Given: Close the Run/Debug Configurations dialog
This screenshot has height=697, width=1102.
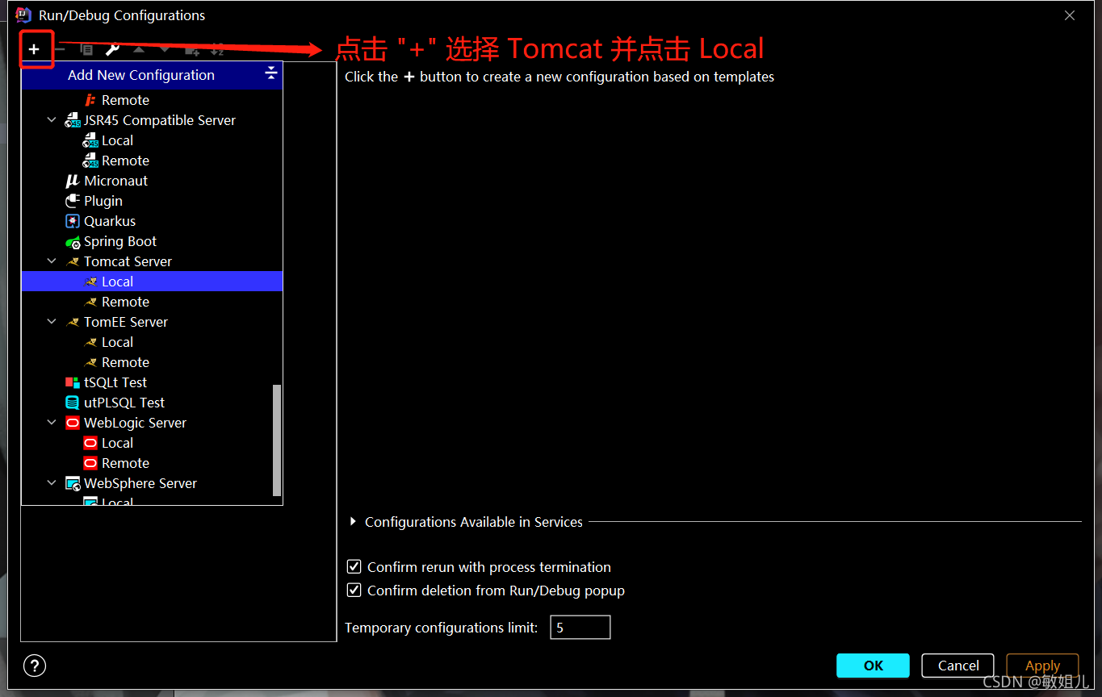Looking at the screenshot, I should 1070,15.
